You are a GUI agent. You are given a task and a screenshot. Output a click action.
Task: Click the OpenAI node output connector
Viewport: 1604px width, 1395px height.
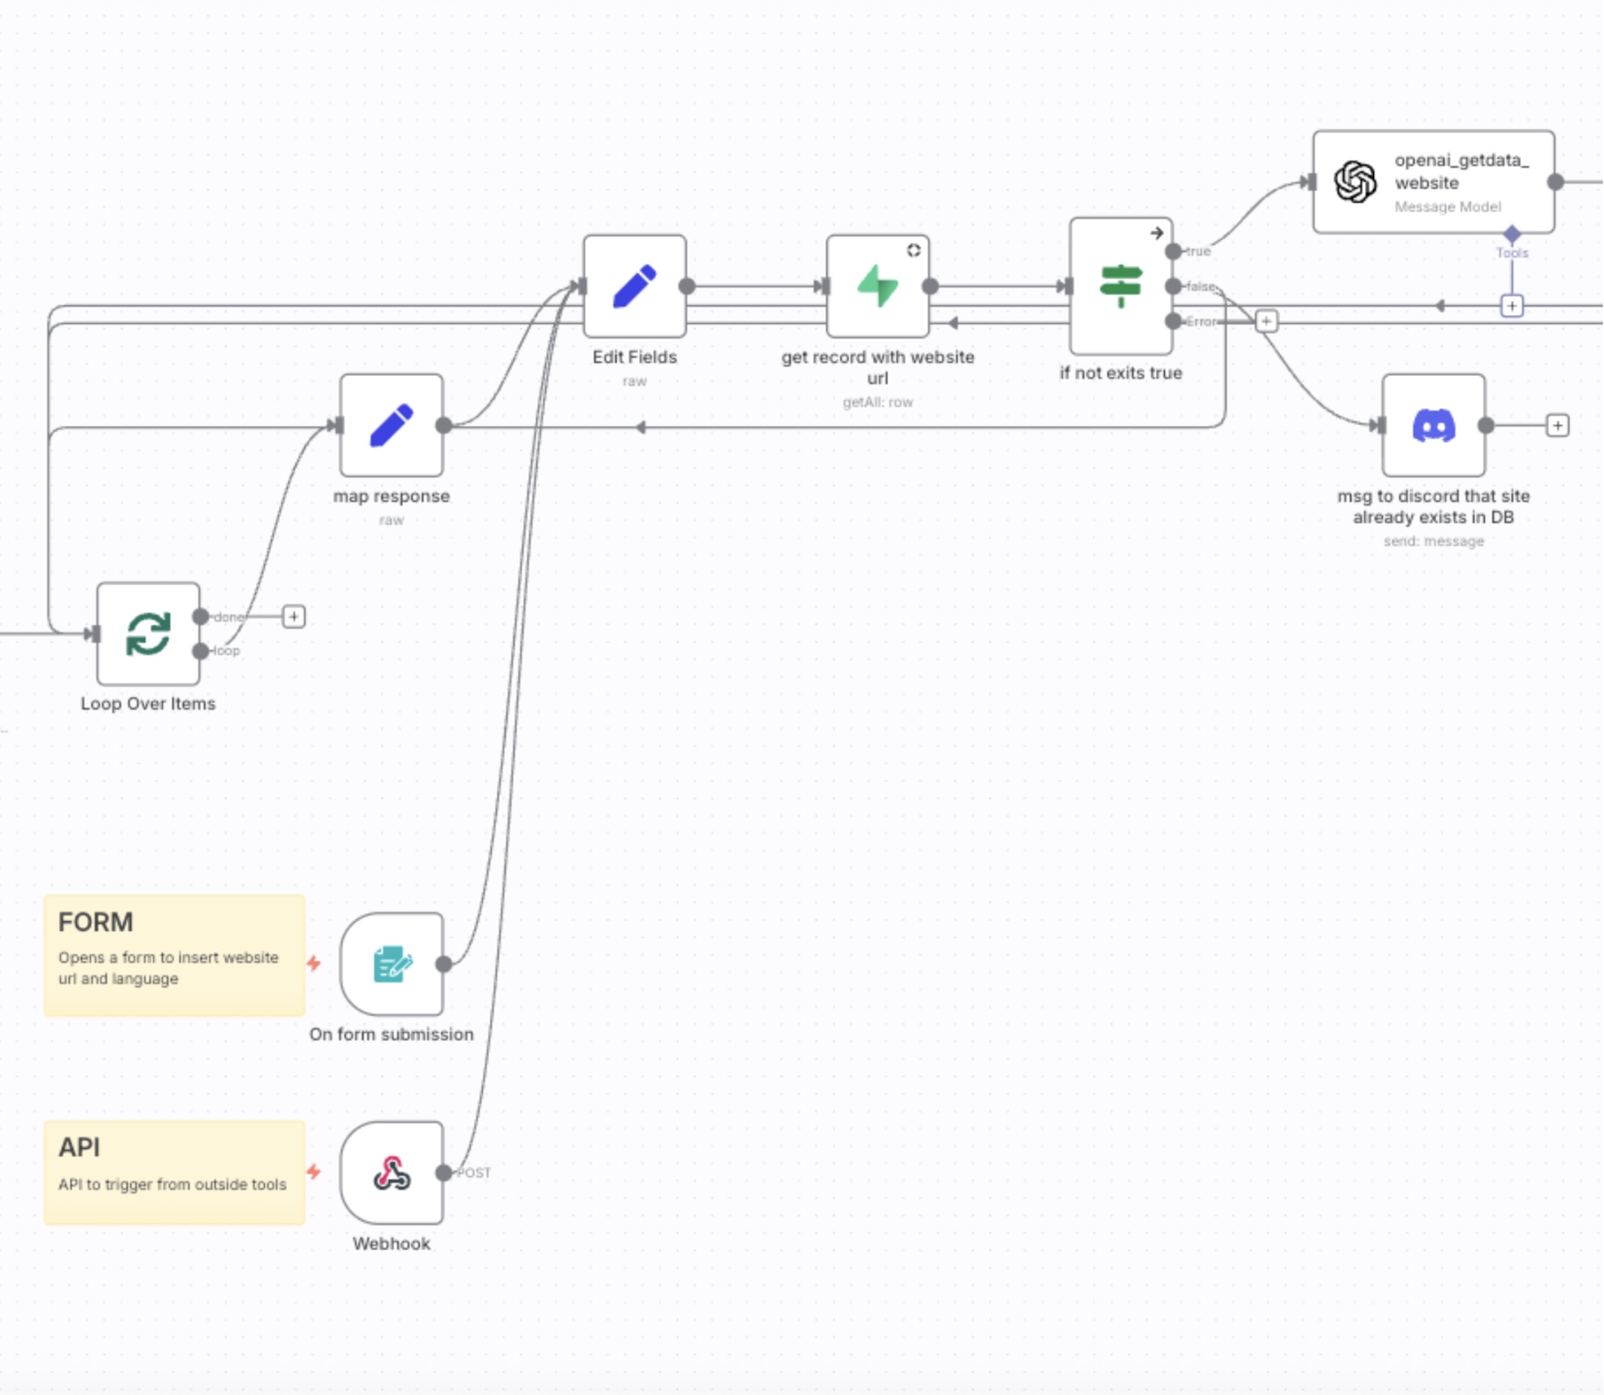tap(1555, 182)
